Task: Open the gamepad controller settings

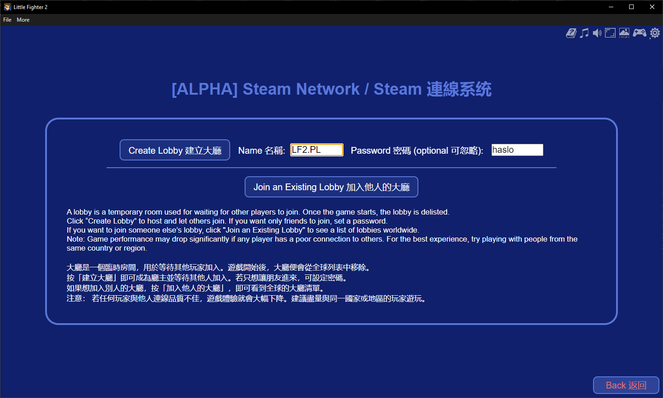Action: coord(639,33)
